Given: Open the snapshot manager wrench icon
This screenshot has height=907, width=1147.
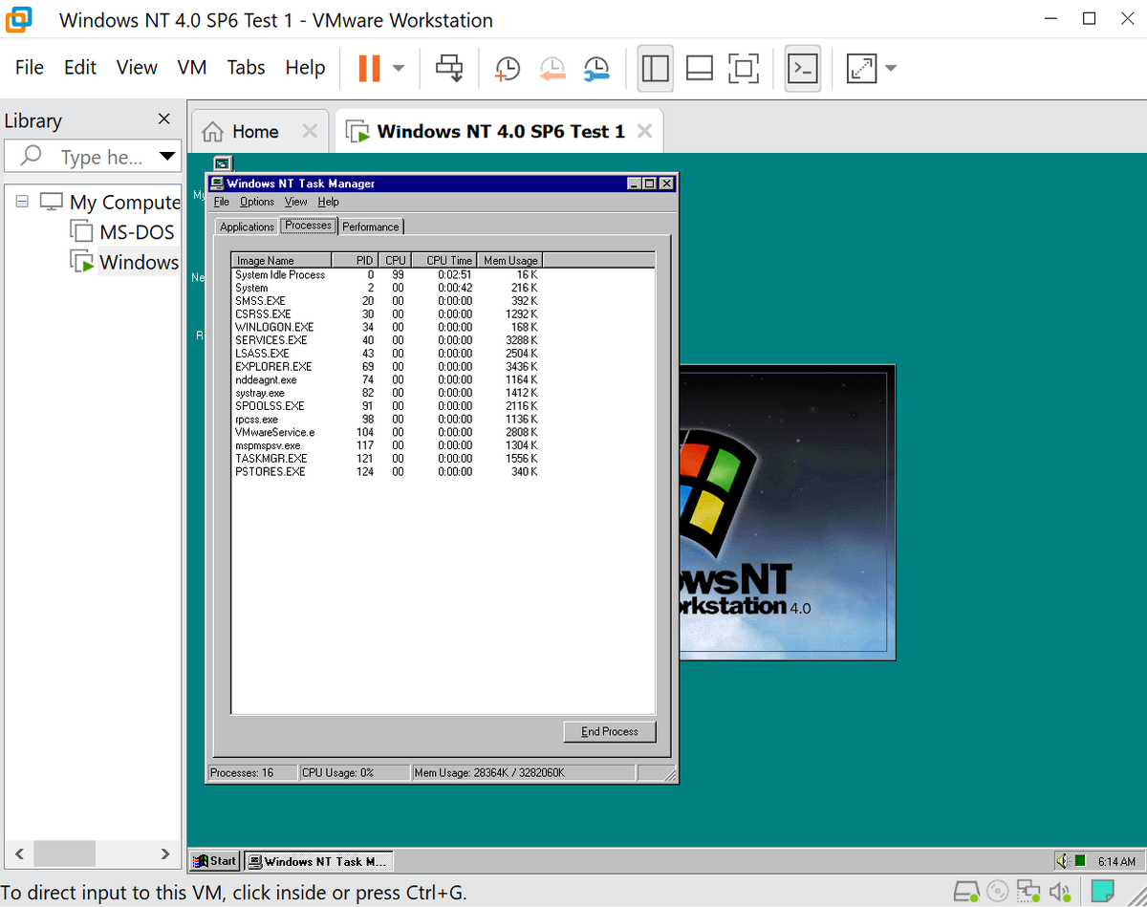Looking at the screenshot, I should [x=596, y=68].
